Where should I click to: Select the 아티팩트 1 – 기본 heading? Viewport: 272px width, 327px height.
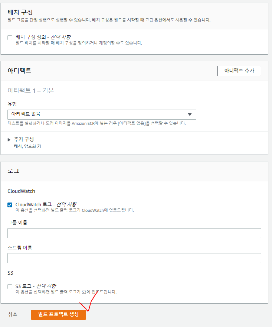click(31, 90)
